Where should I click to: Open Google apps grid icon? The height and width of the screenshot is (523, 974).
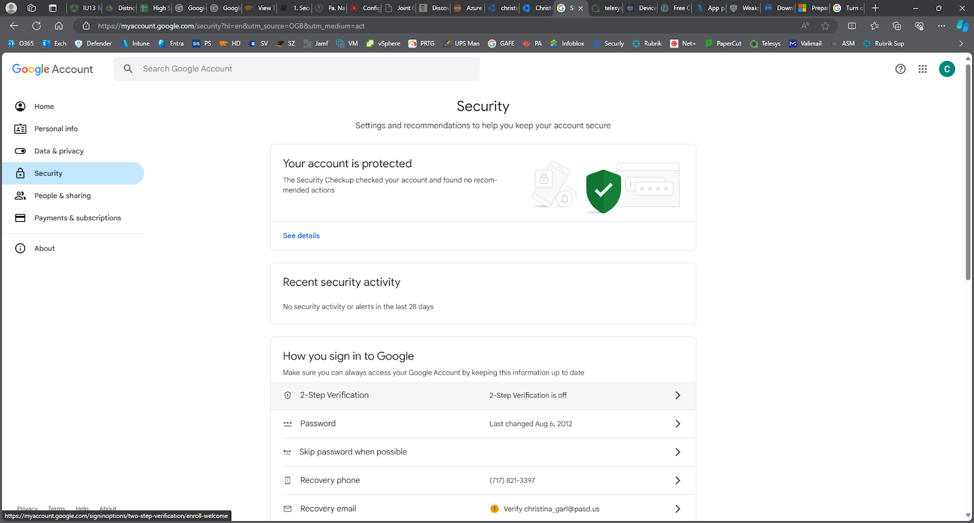click(x=923, y=69)
